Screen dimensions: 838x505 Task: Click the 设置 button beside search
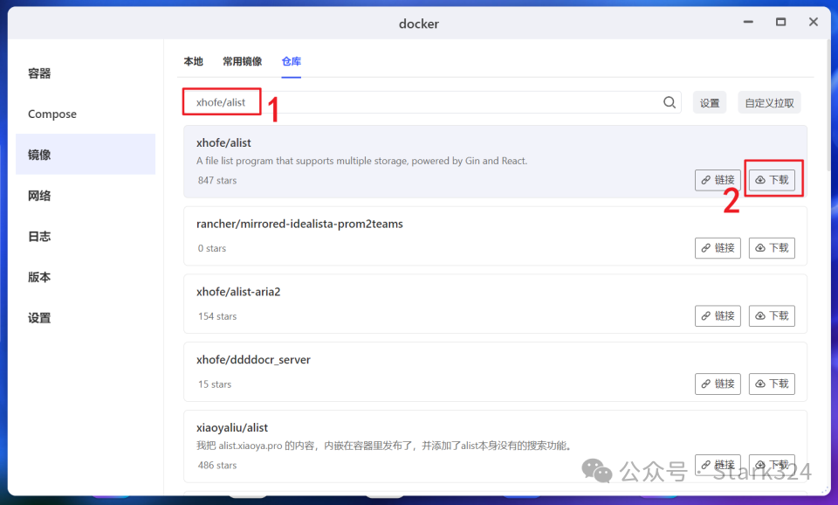coord(710,102)
